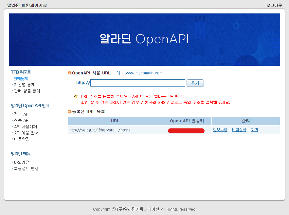Open API 이용 안내 page
Image resolution: width=289 pixels, height=215 pixels.
point(26,133)
